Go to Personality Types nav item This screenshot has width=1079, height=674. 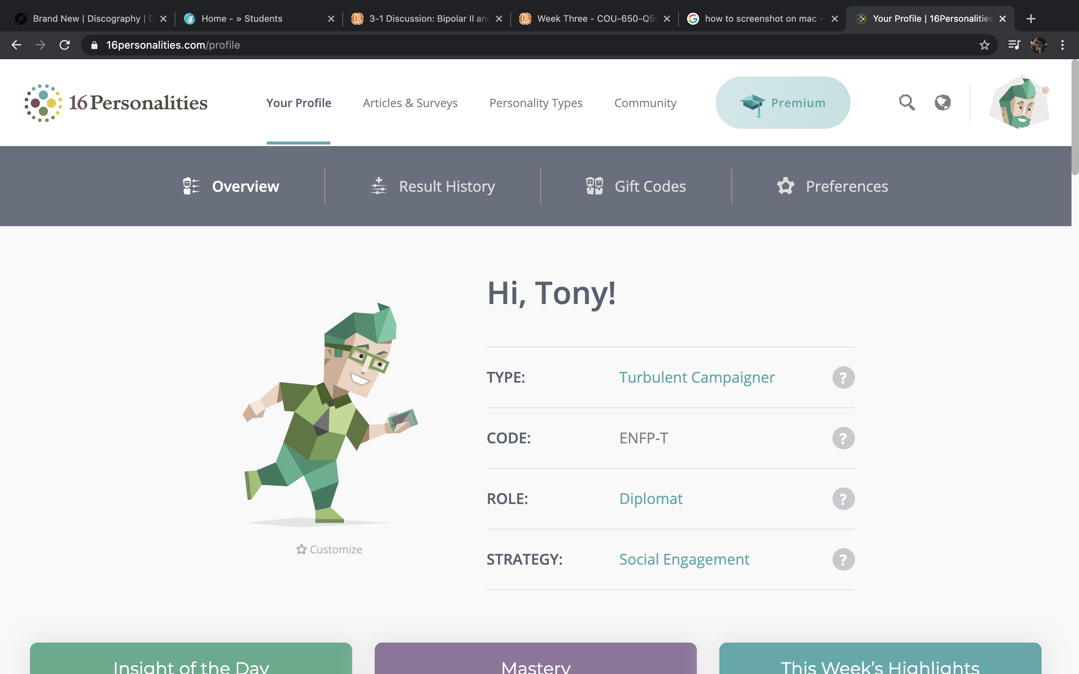pyautogui.click(x=536, y=103)
